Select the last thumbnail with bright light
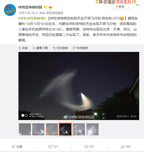This screenshot has width=144, height=152. click(x=92, y=129)
